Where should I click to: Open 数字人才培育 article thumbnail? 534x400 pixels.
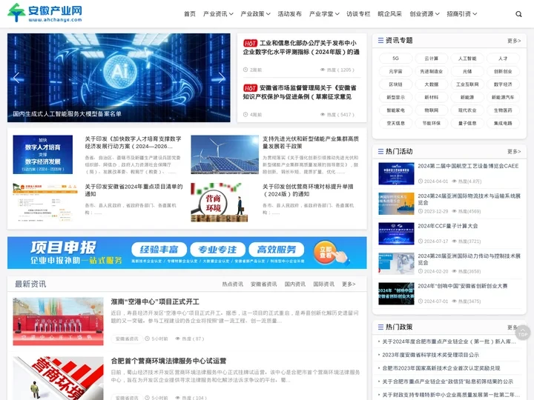[x=42, y=154]
